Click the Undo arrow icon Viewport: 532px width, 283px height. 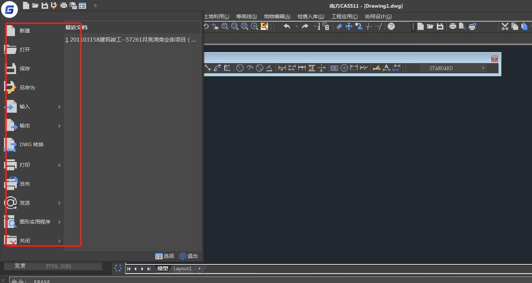click(x=287, y=26)
